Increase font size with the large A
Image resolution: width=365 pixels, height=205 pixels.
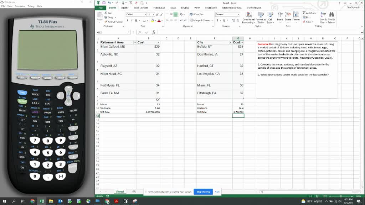point(157,14)
